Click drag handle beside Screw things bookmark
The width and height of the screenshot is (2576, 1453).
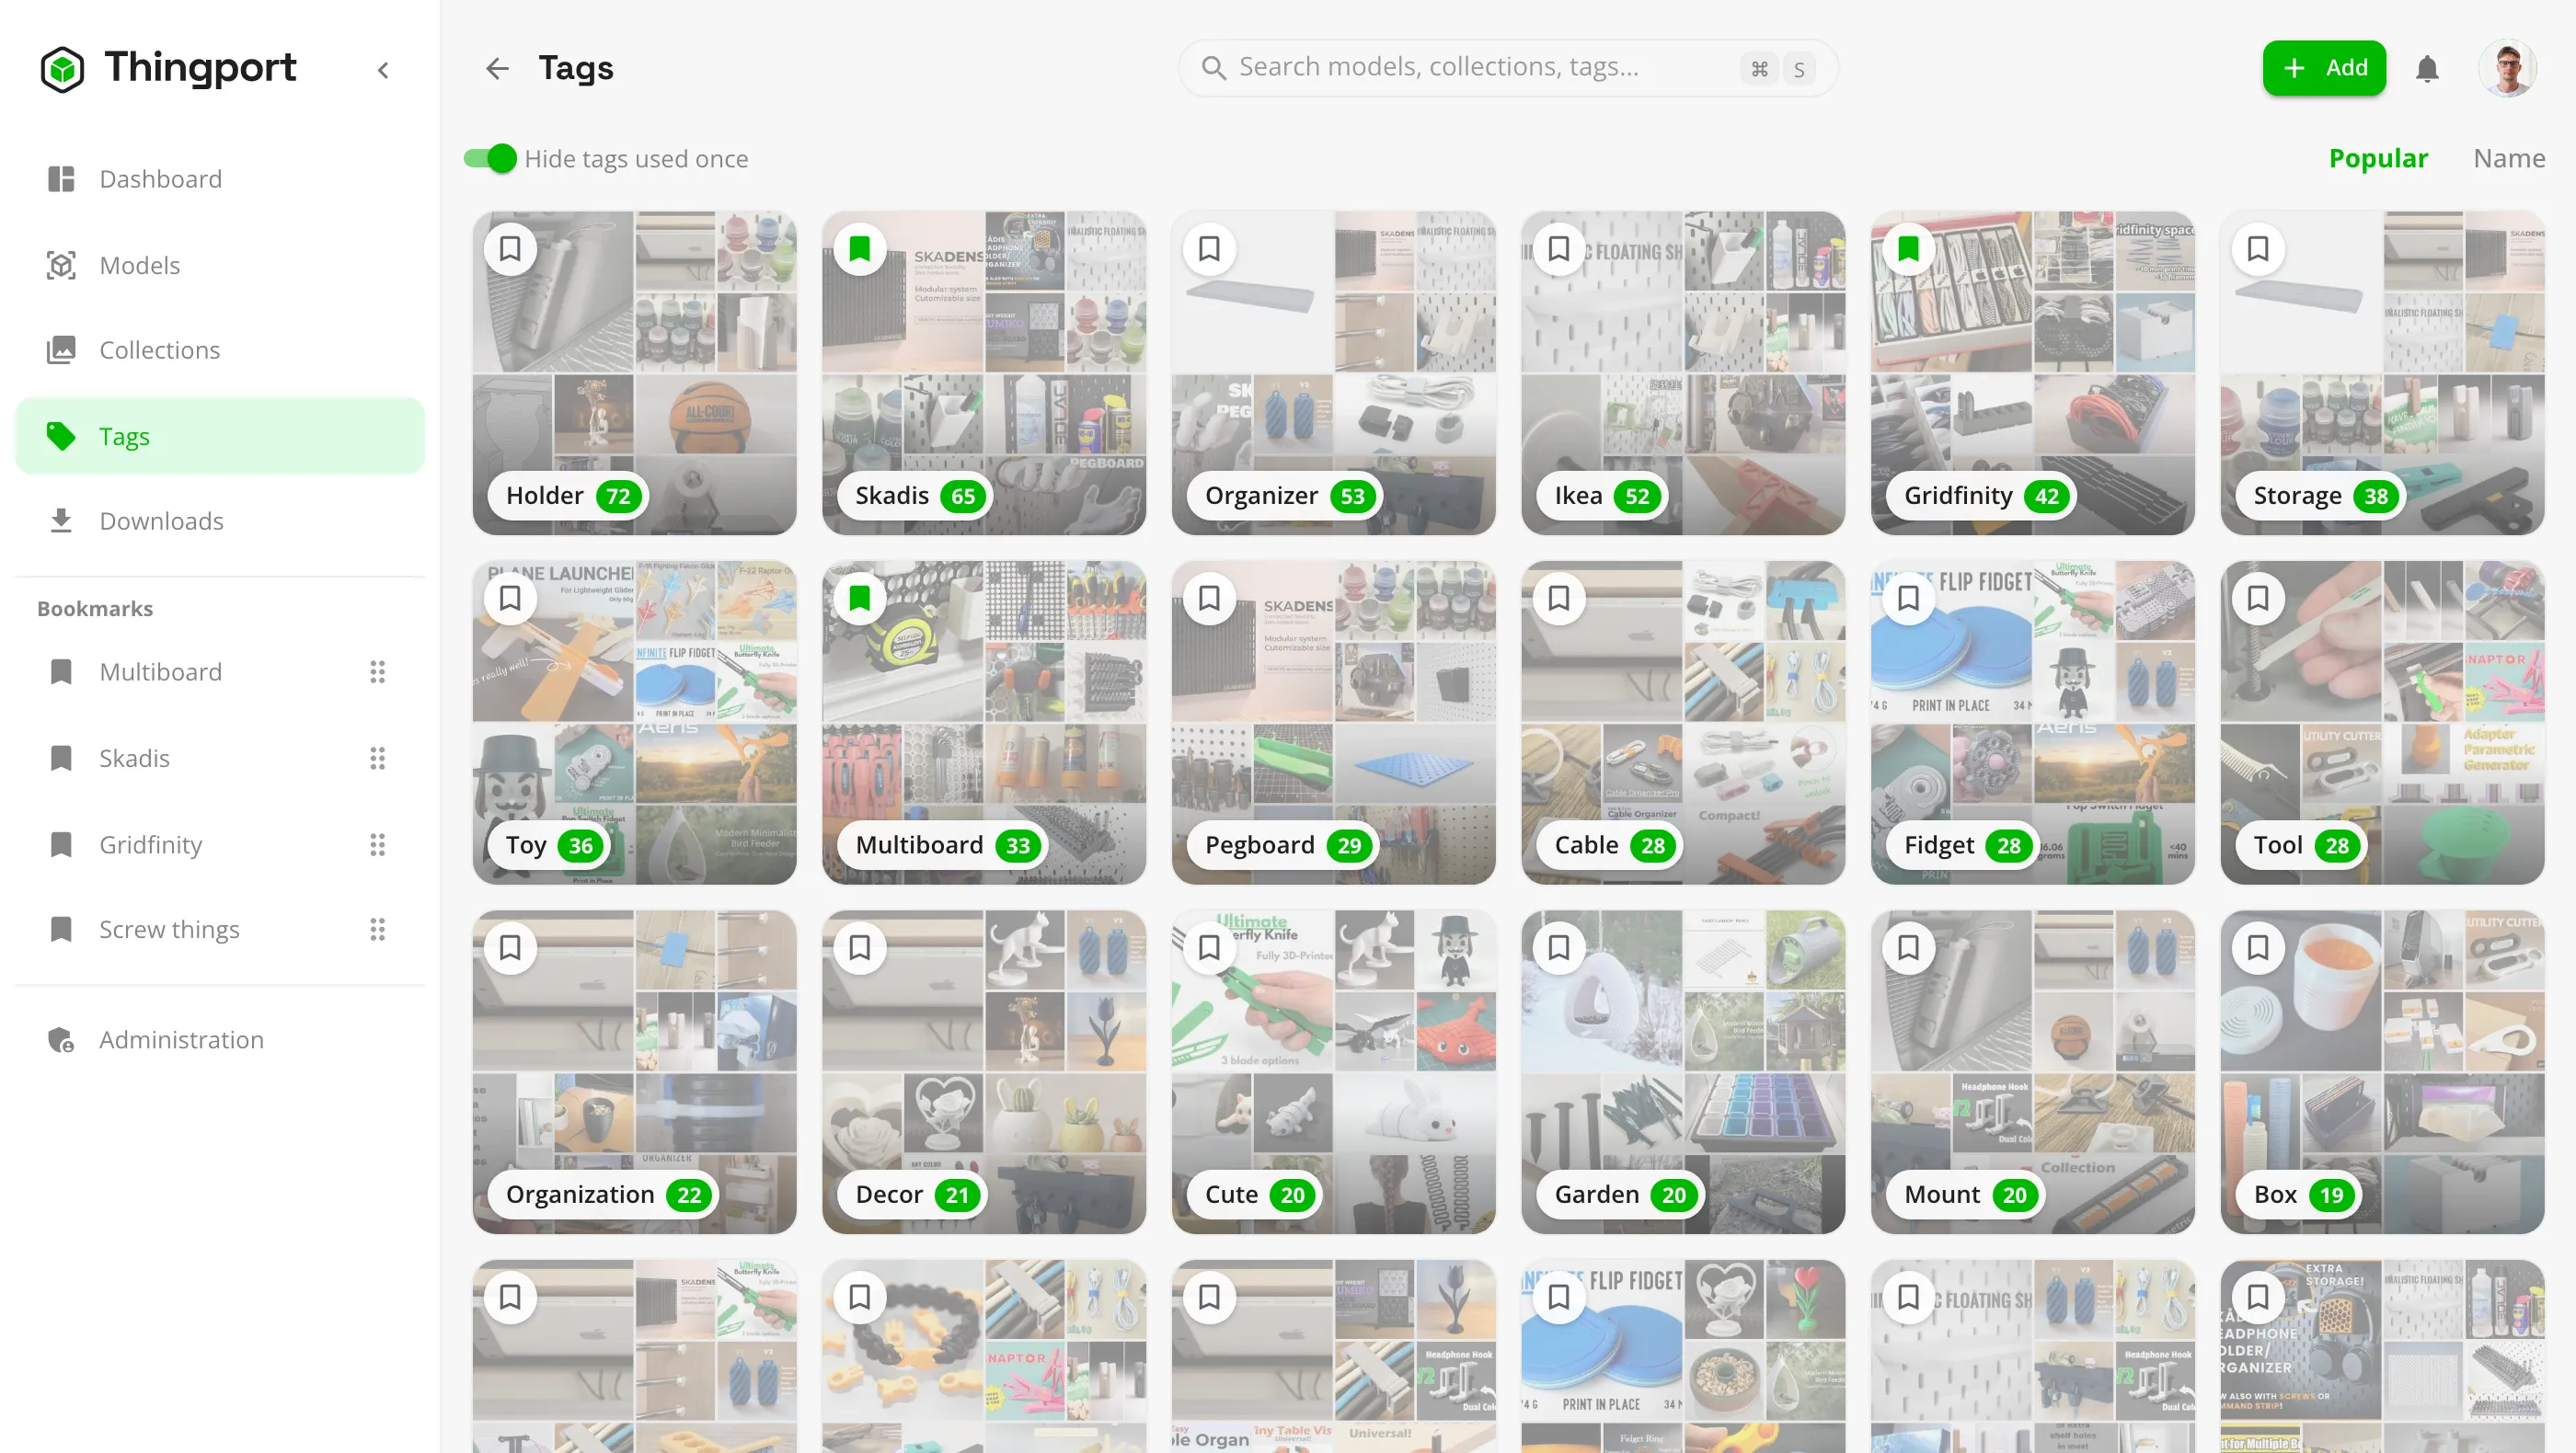pyautogui.click(x=377, y=930)
